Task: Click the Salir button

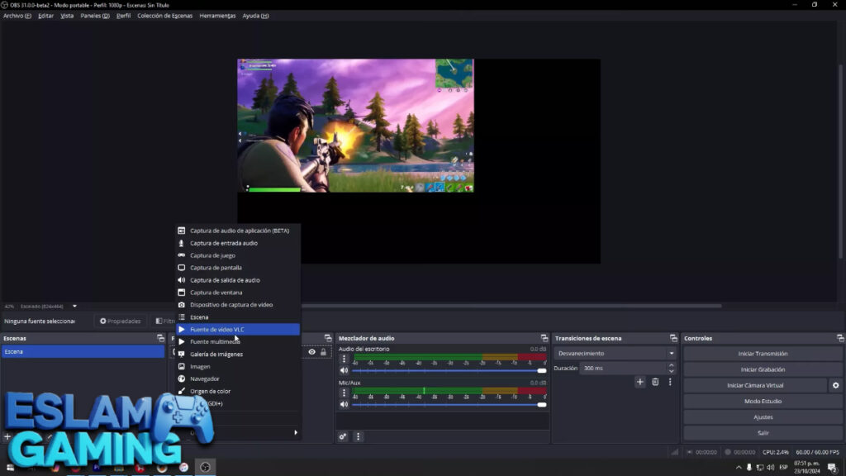Action: (x=763, y=433)
